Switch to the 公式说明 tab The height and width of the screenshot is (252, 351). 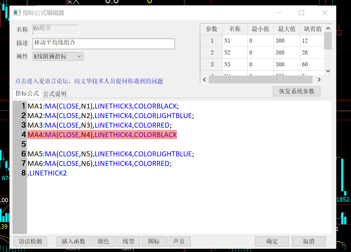(55, 94)
